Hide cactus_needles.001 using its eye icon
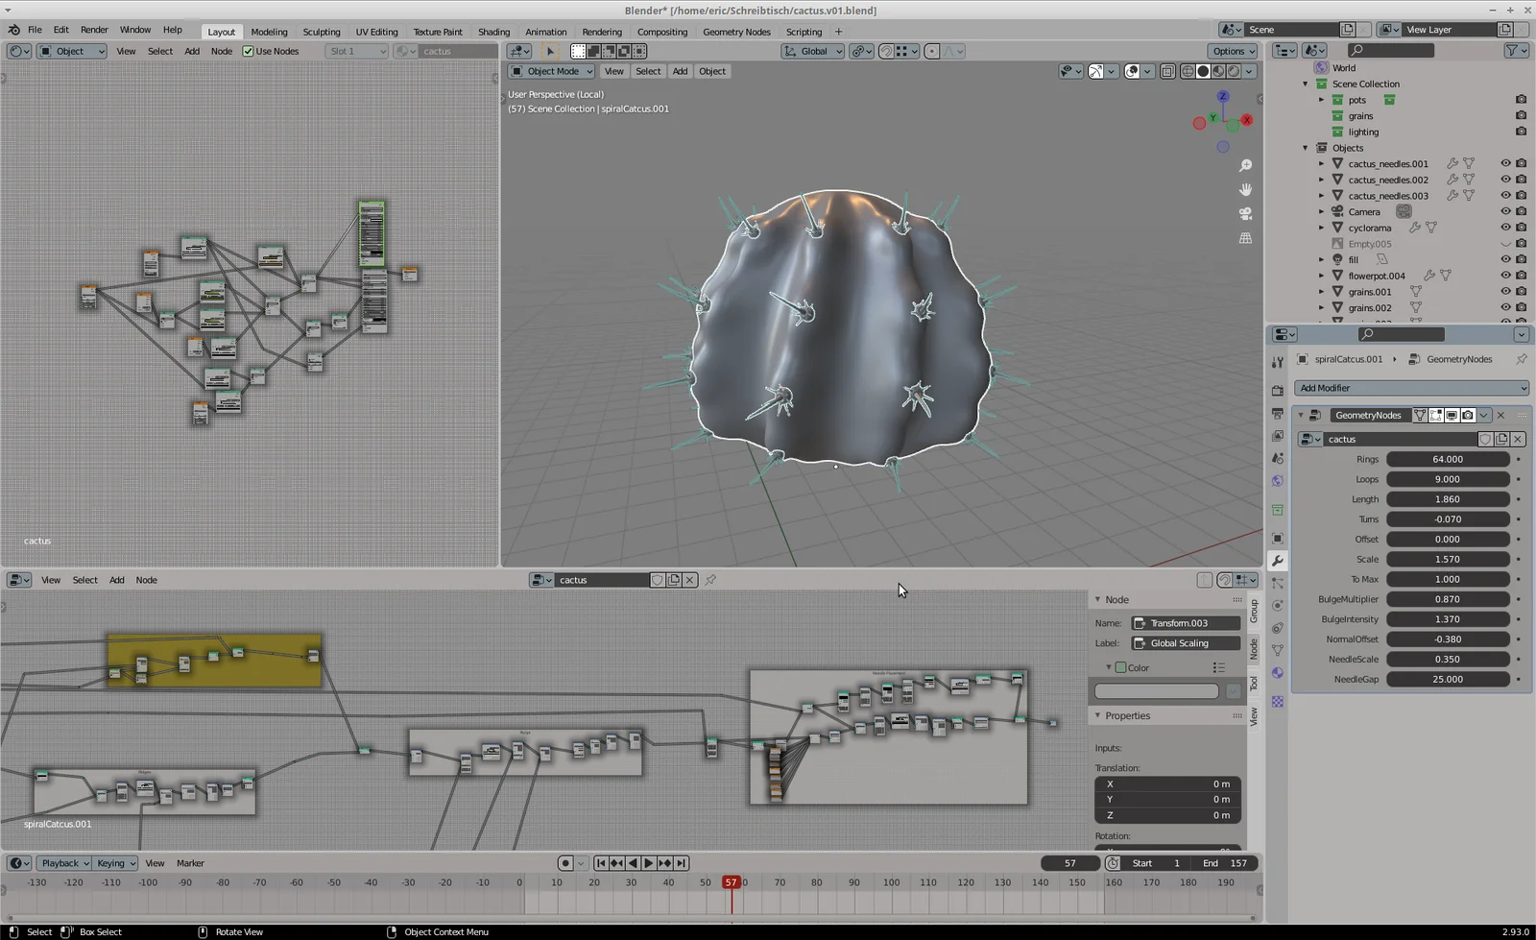 click(x=1505, y=163)
